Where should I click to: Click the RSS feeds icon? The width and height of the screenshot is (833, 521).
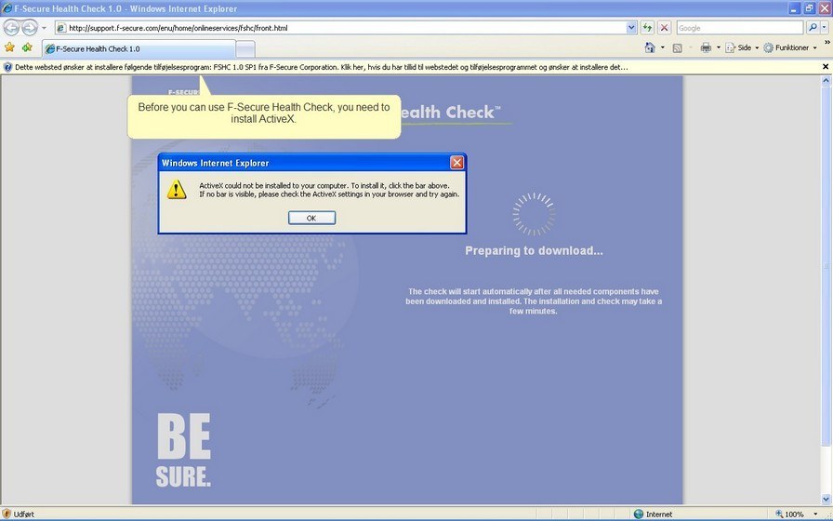coord(678,47)
